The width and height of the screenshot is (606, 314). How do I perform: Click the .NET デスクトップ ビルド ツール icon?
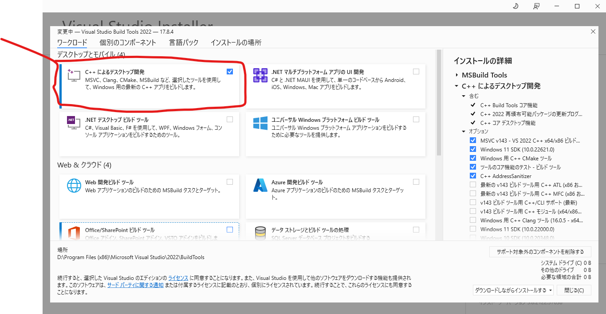[x=74, y=123]
